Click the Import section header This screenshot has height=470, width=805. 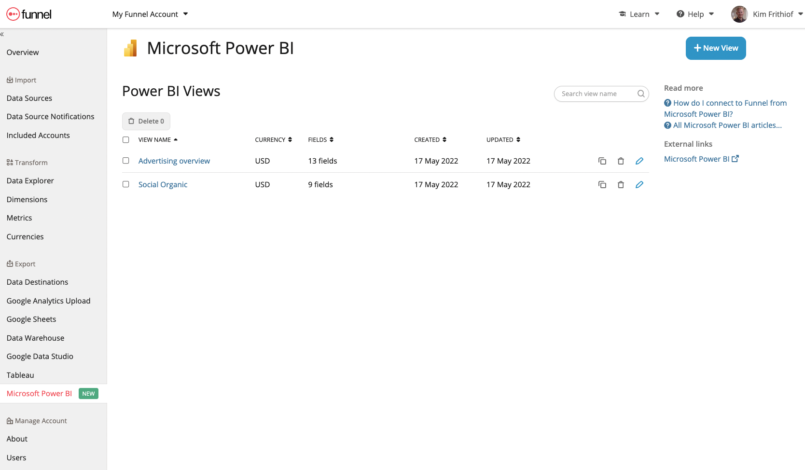point(21,80)
